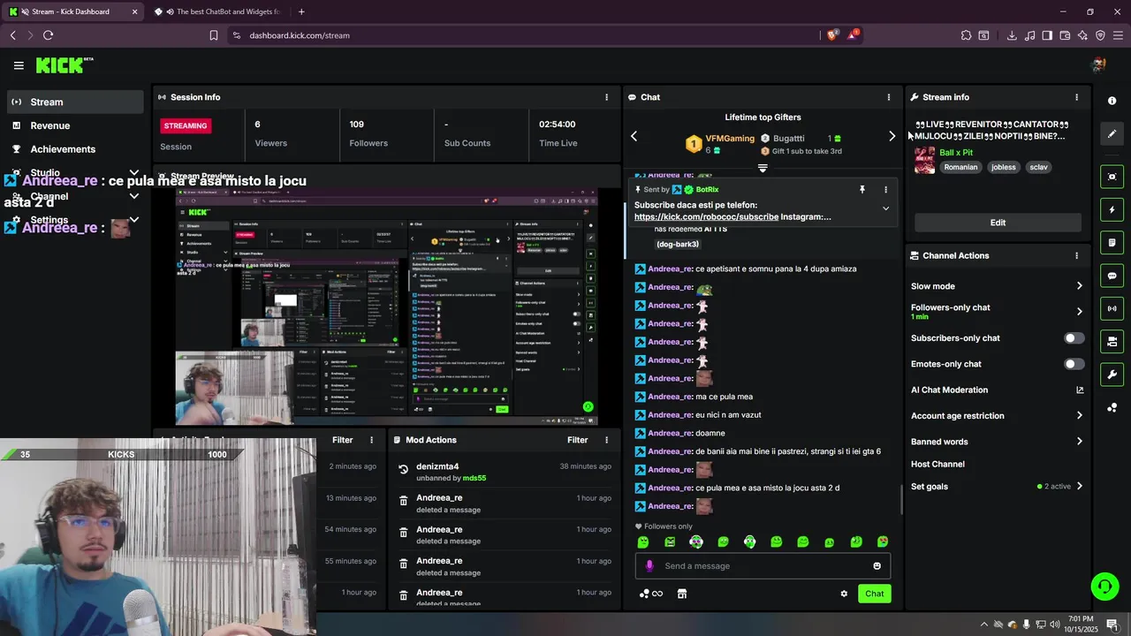Click the camera icon in the right sidebar
Viewport: 1131px width, 636px height.
point(1112,177)
